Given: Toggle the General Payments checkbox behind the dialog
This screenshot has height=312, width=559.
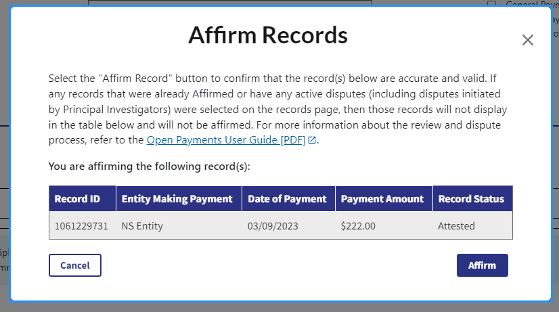Looking at the screenshot, I should coord(492,3).
